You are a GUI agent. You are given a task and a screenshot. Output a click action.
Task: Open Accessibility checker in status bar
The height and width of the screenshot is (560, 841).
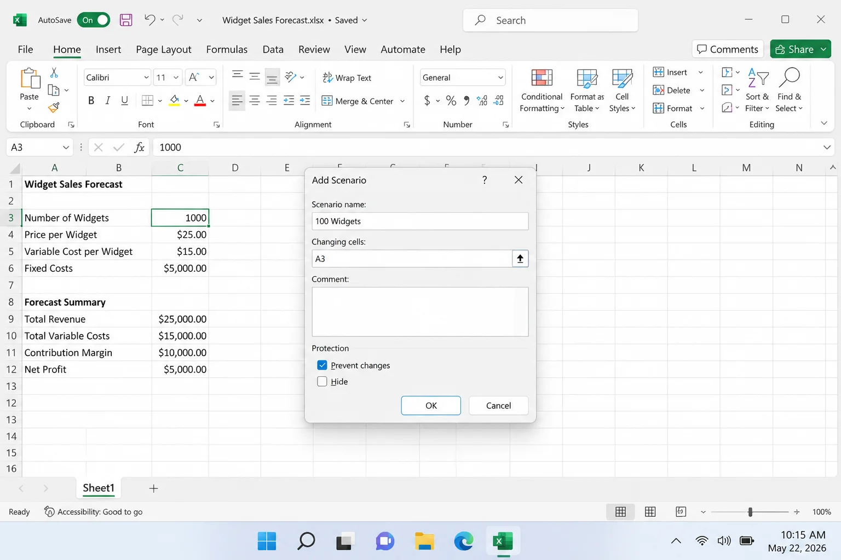tap(93, 512)
